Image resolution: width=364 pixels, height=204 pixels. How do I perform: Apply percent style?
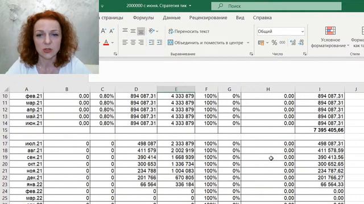pyautogui.click(x=274, y=42)
